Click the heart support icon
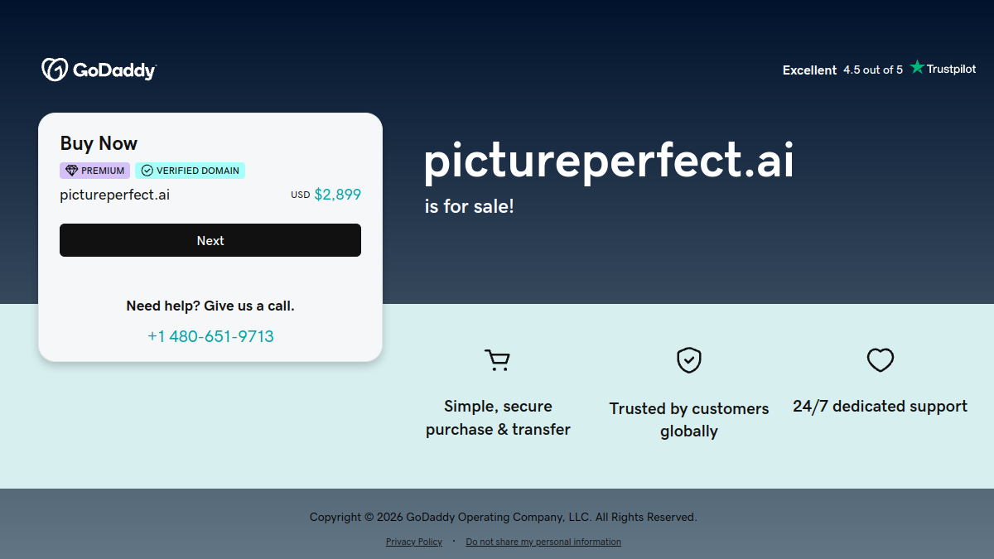994x559 pixels. click(x=881, y=360)
